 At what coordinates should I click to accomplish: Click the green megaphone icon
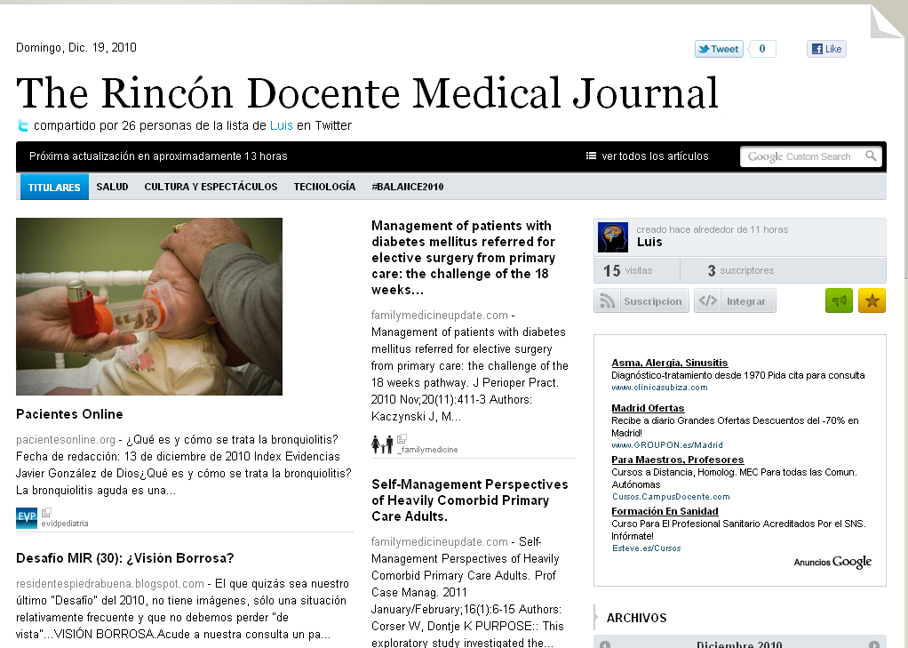[839, 300]
